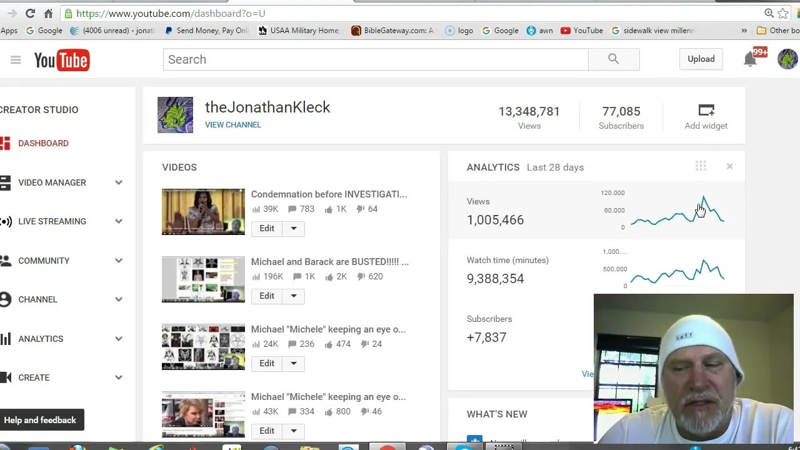Open Edit dropdown for Condemnation video
The height and width of the screenshot is (450, 800).
point(294,229)
